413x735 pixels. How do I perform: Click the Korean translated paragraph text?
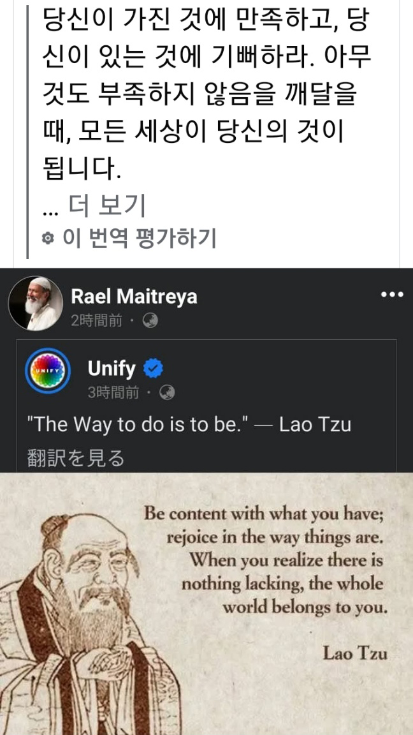[207, 94]
